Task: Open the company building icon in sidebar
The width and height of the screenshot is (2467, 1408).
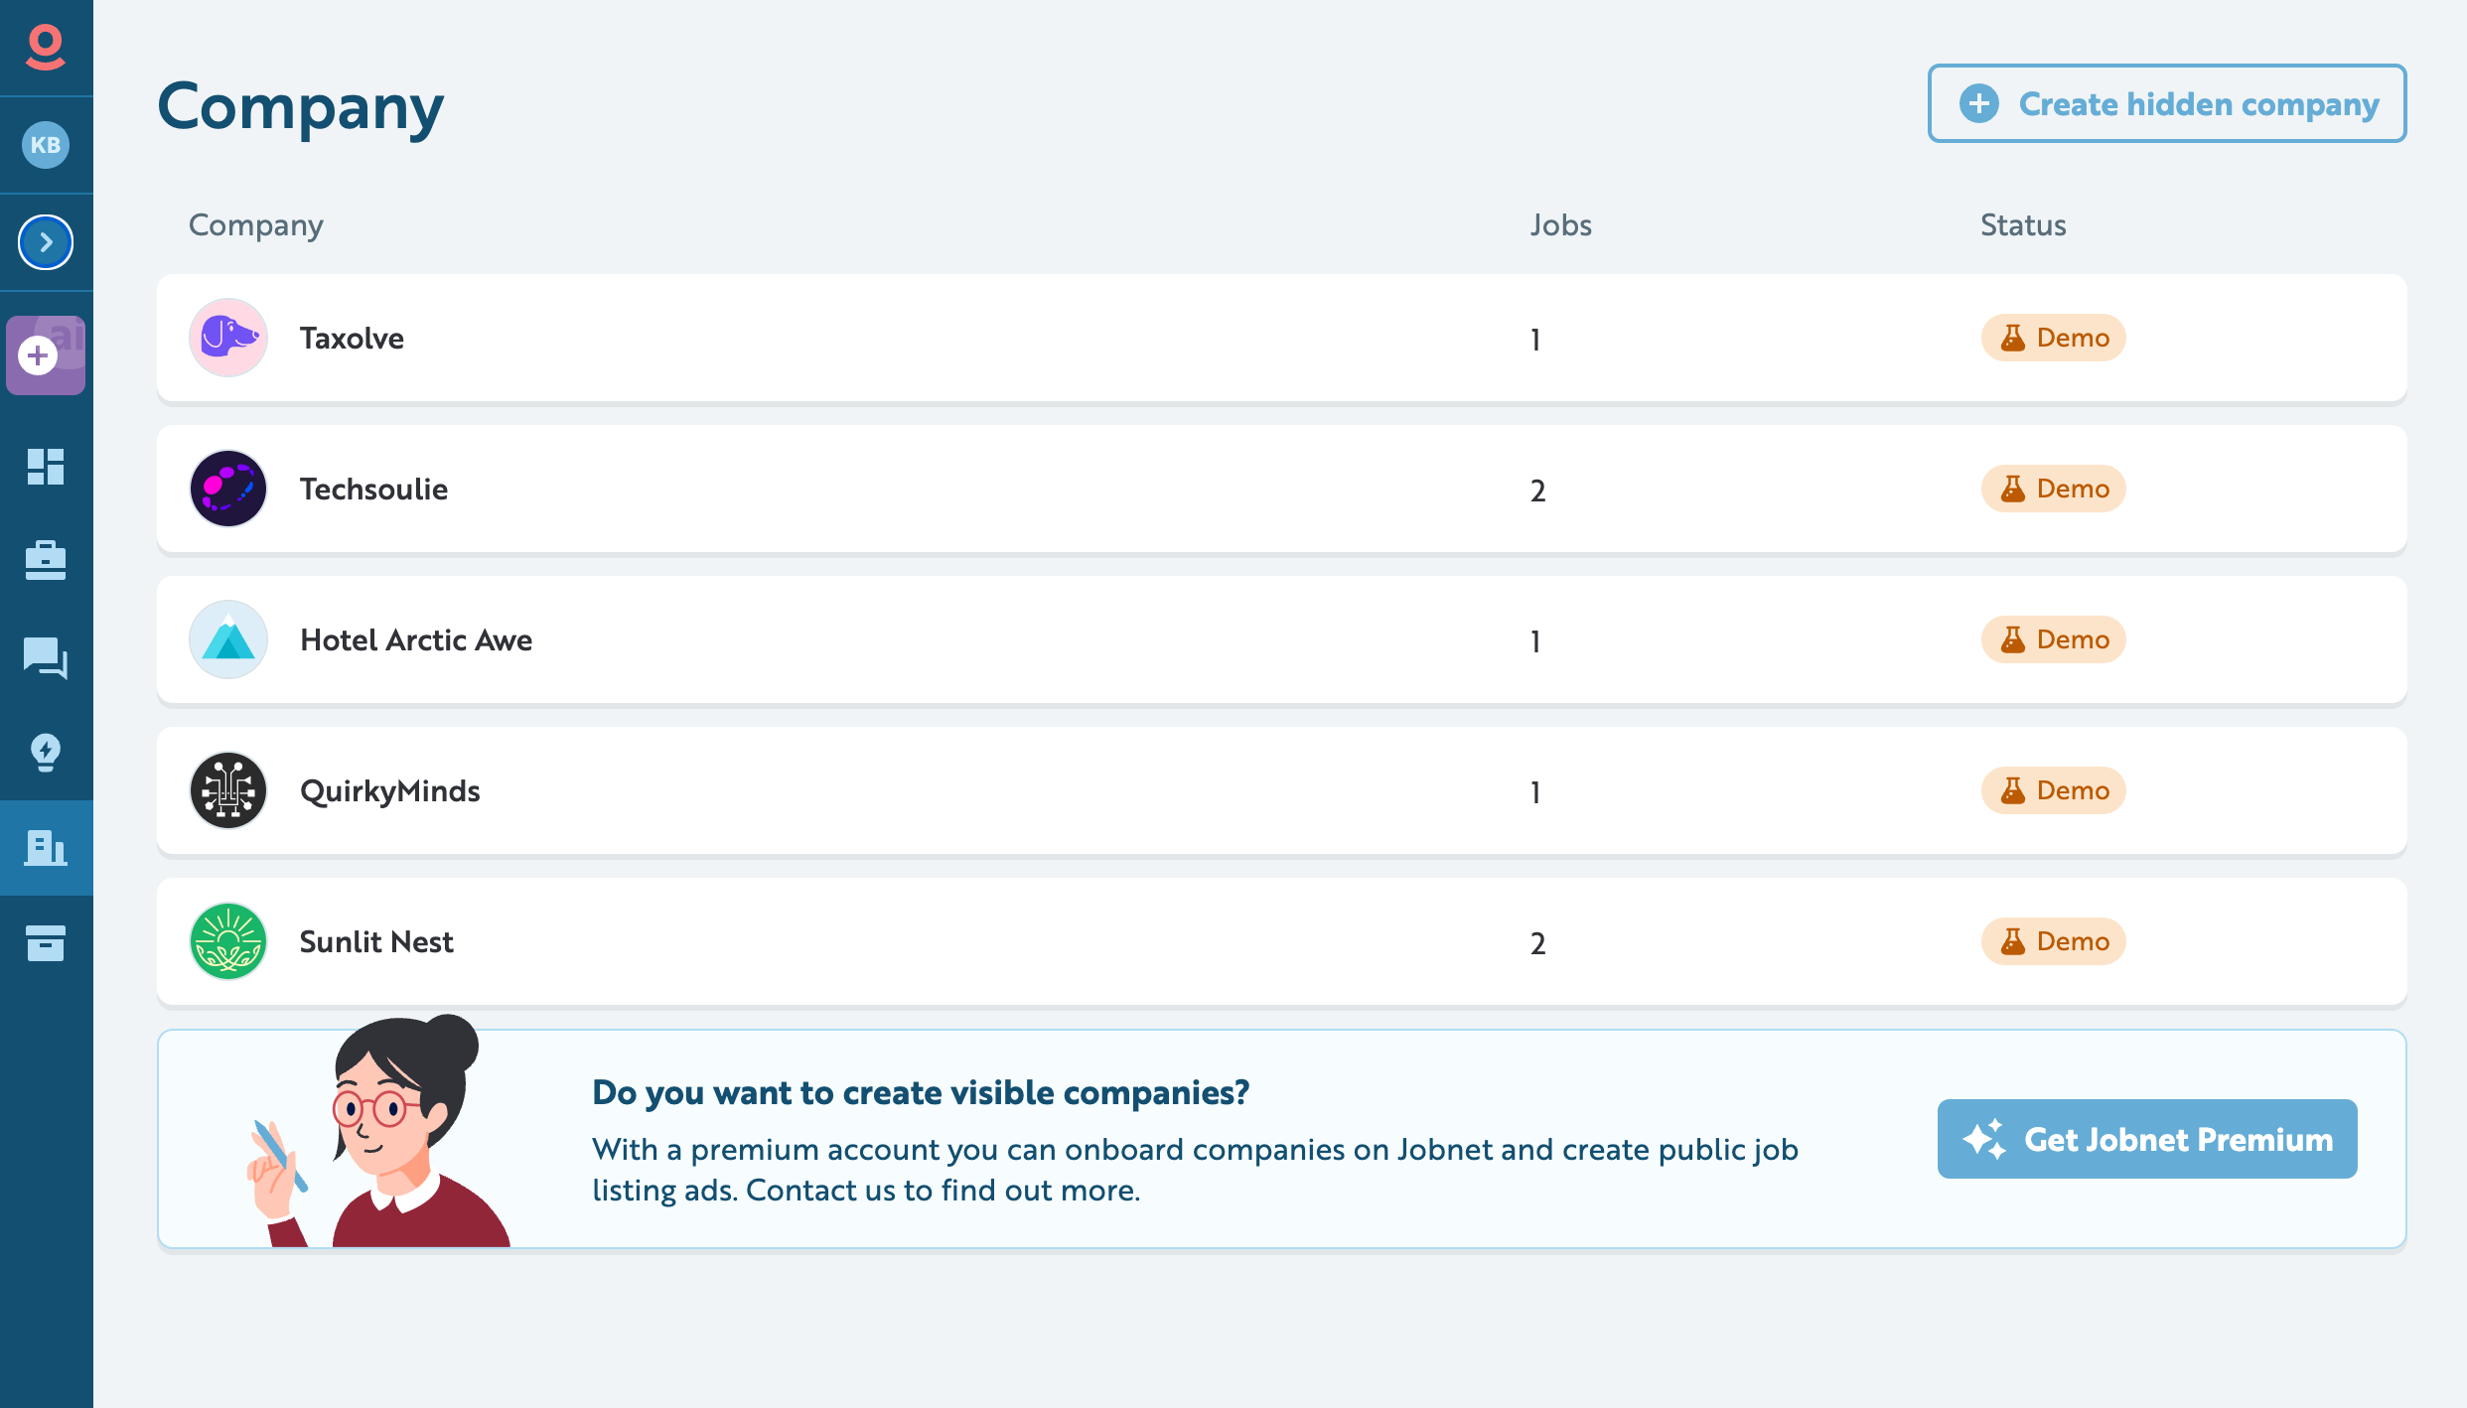Action: (46, 847)
